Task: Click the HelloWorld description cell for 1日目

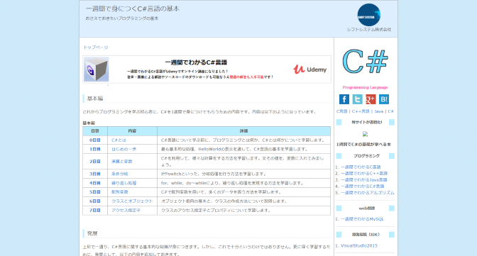Action: [243, 150]
